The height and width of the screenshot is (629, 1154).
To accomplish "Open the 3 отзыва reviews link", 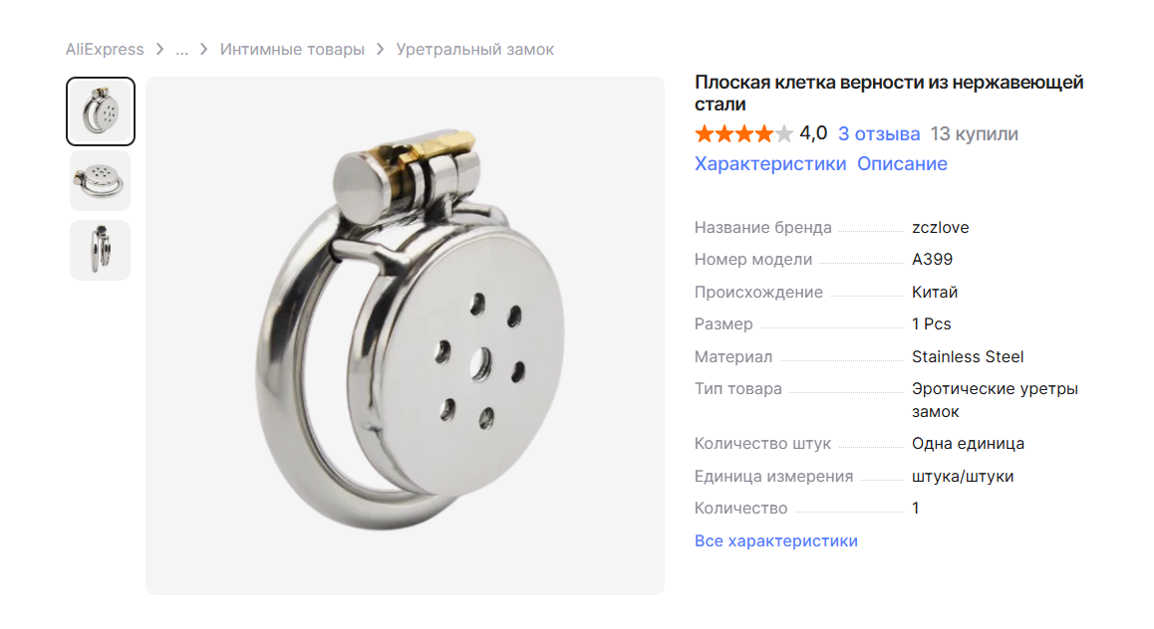I will click(879, 133).
